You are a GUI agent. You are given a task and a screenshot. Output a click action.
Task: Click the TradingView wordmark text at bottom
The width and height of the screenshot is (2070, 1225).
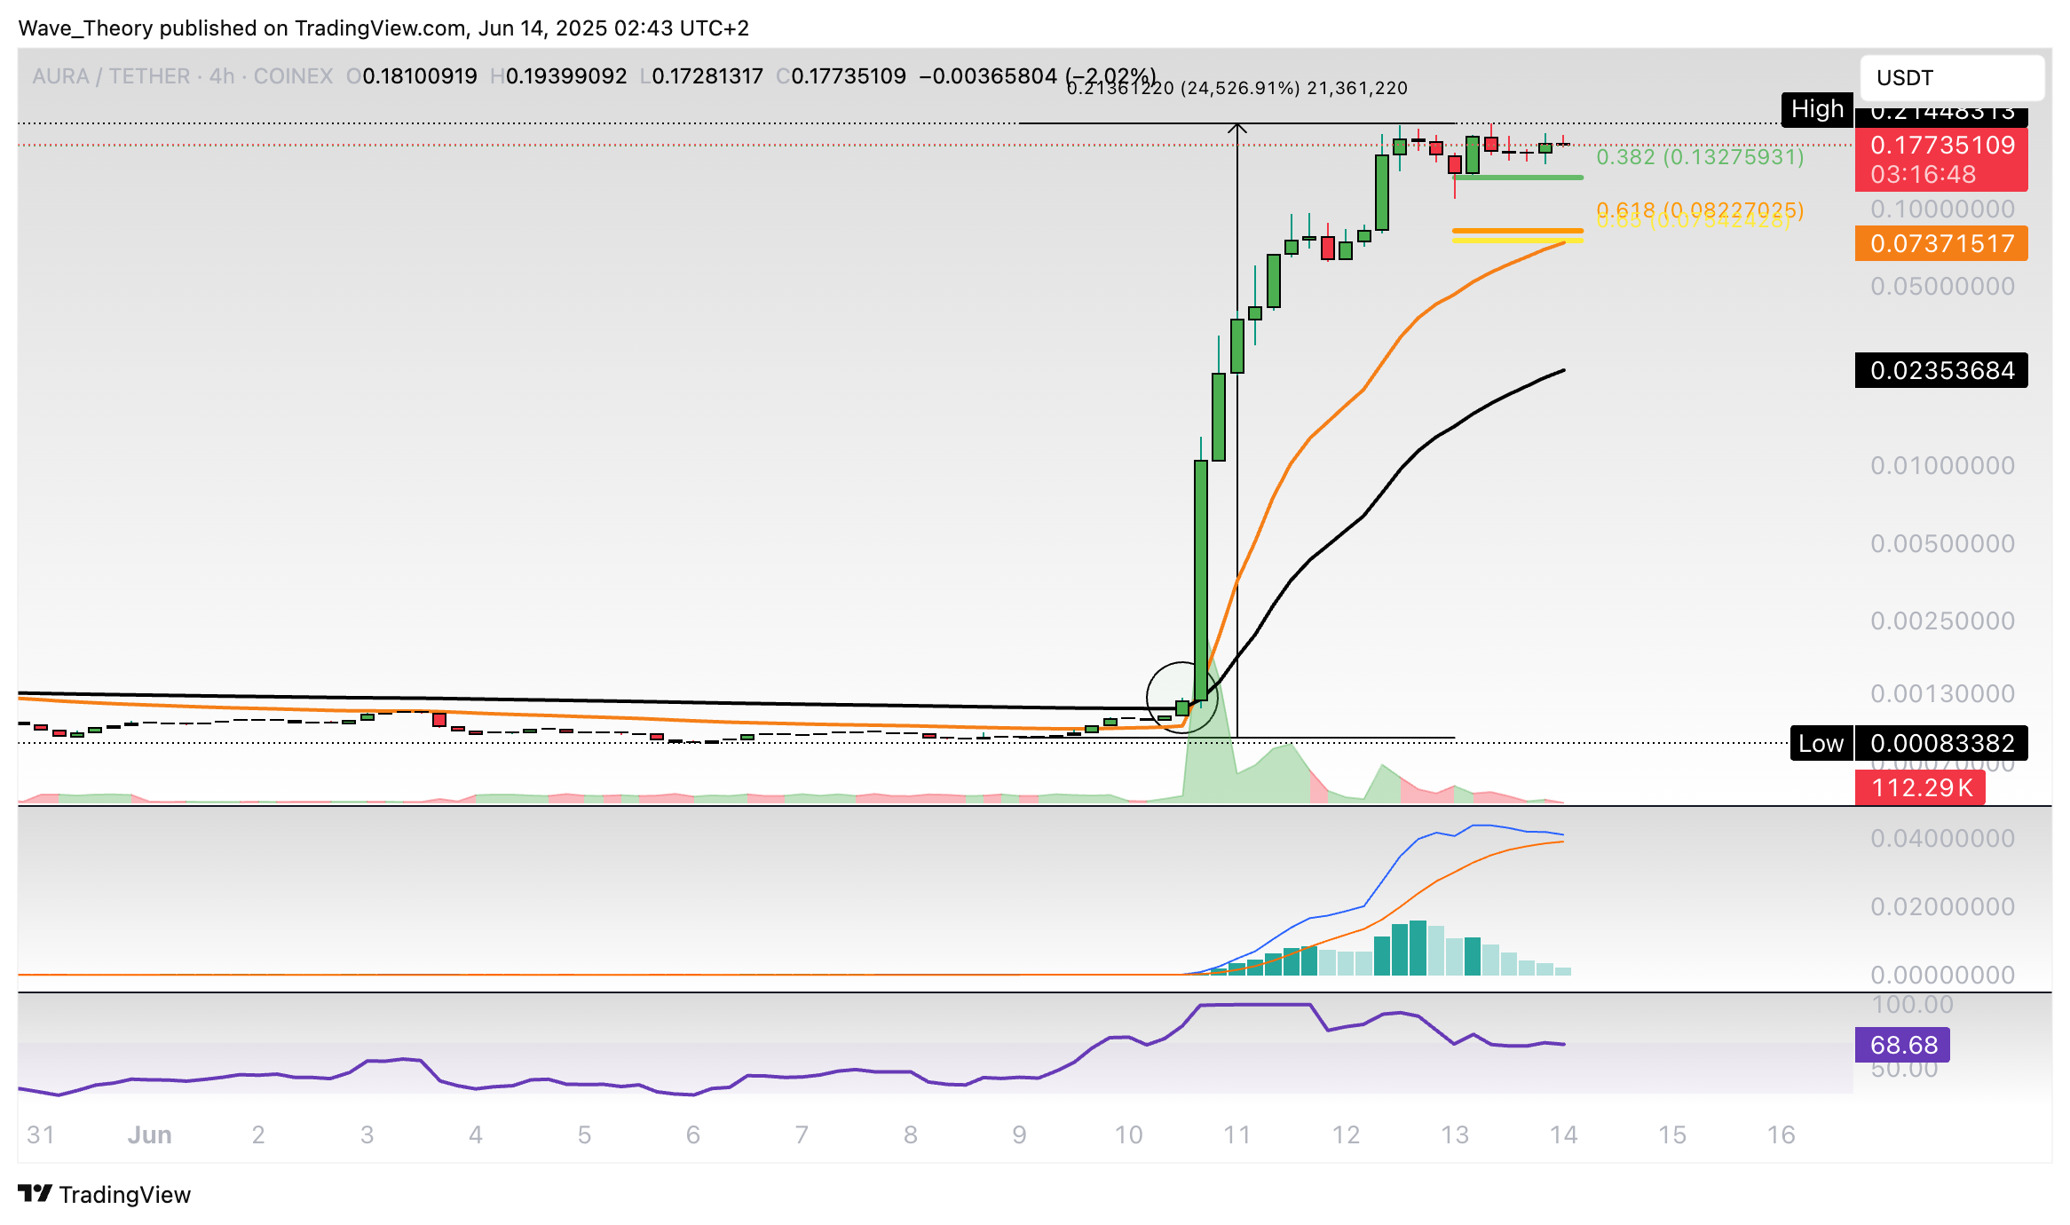pos(125,1195)
